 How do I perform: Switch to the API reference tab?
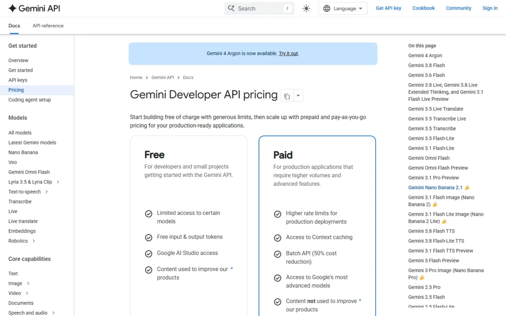[x=48, y=26]
